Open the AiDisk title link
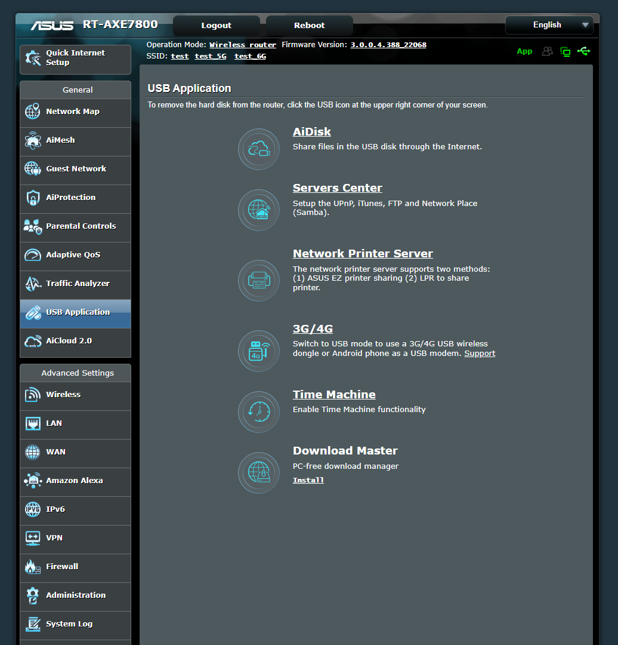618x645 pixels. 312,131
